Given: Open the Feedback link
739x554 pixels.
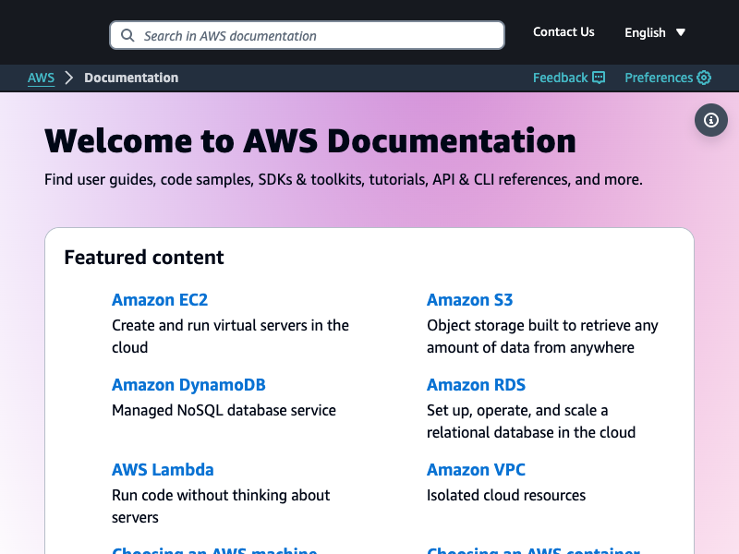Looking at the screenshot, I should point(569,78).
